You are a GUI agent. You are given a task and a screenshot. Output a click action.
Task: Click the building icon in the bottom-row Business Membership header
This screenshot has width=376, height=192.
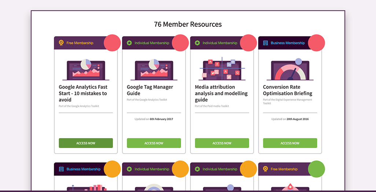[x=61, y=169]
